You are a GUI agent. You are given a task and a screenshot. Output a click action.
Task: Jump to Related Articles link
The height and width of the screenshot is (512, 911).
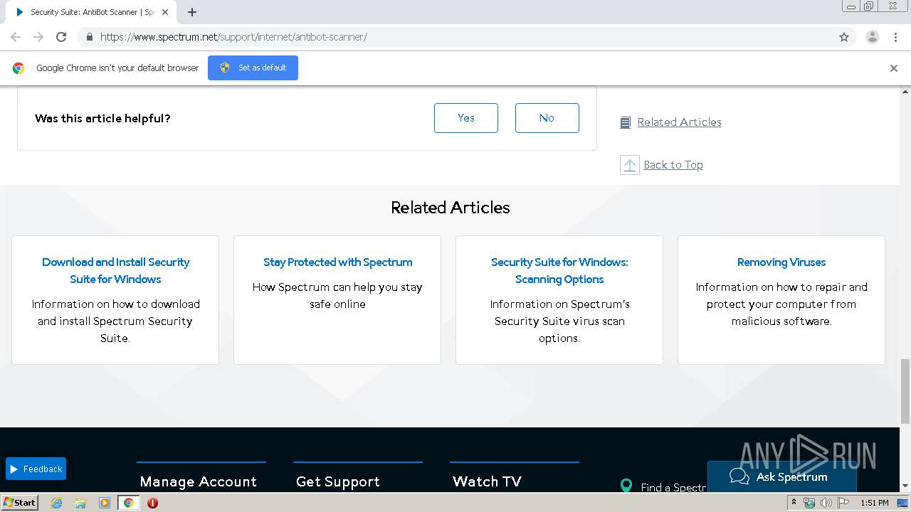pos(679,122)
